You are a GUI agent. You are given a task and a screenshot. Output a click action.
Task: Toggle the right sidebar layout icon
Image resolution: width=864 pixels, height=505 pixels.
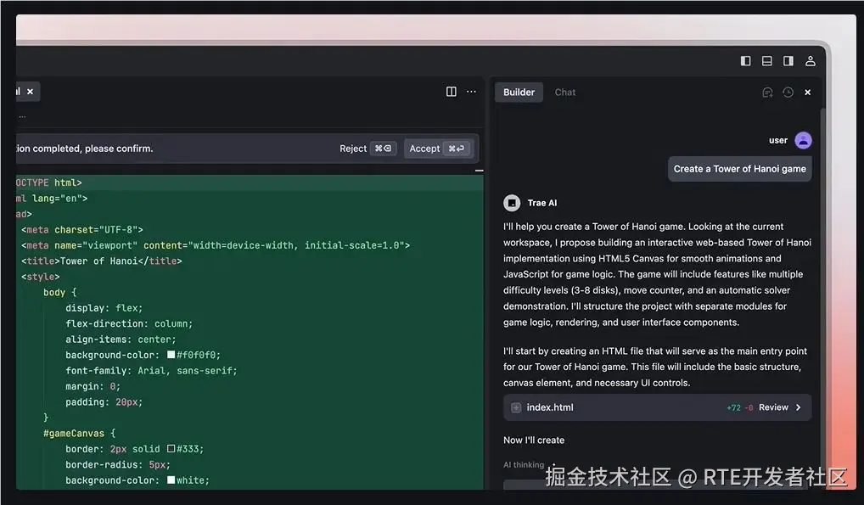pyautogui.click(x=788, y=60)
